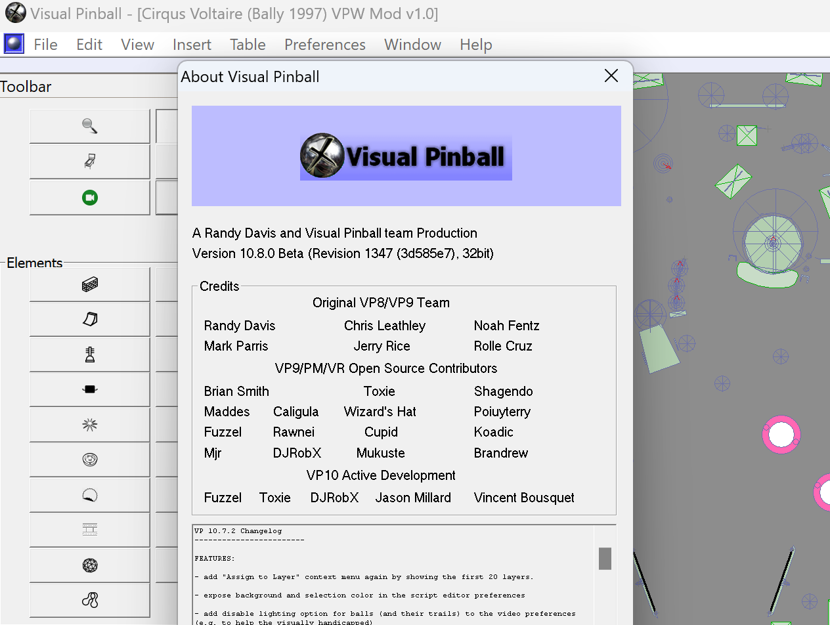The width and height of the screenshot is (830, 625).
Task: Open the Preferences menu
Action: pyautogui.click(x=324, y=45)
